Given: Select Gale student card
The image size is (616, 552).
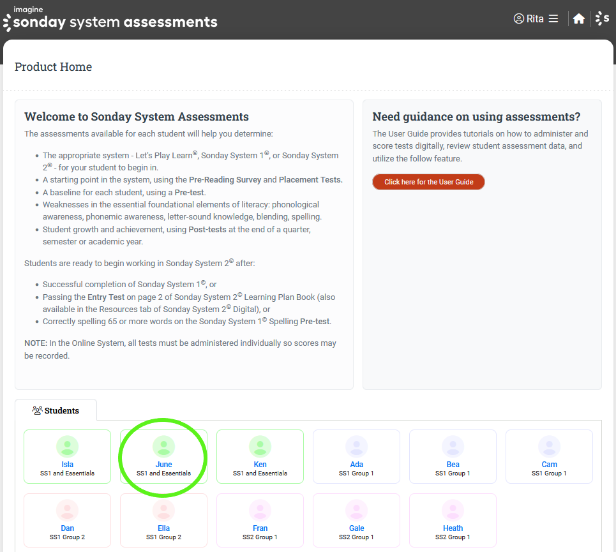Looking at the screenshot, I should pyautogui.click(x=357, y=519).
